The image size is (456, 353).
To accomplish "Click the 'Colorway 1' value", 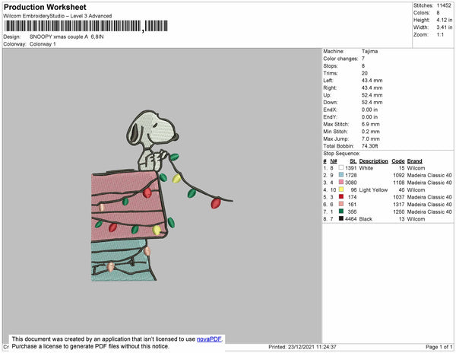I will click(x=43, y=44).
